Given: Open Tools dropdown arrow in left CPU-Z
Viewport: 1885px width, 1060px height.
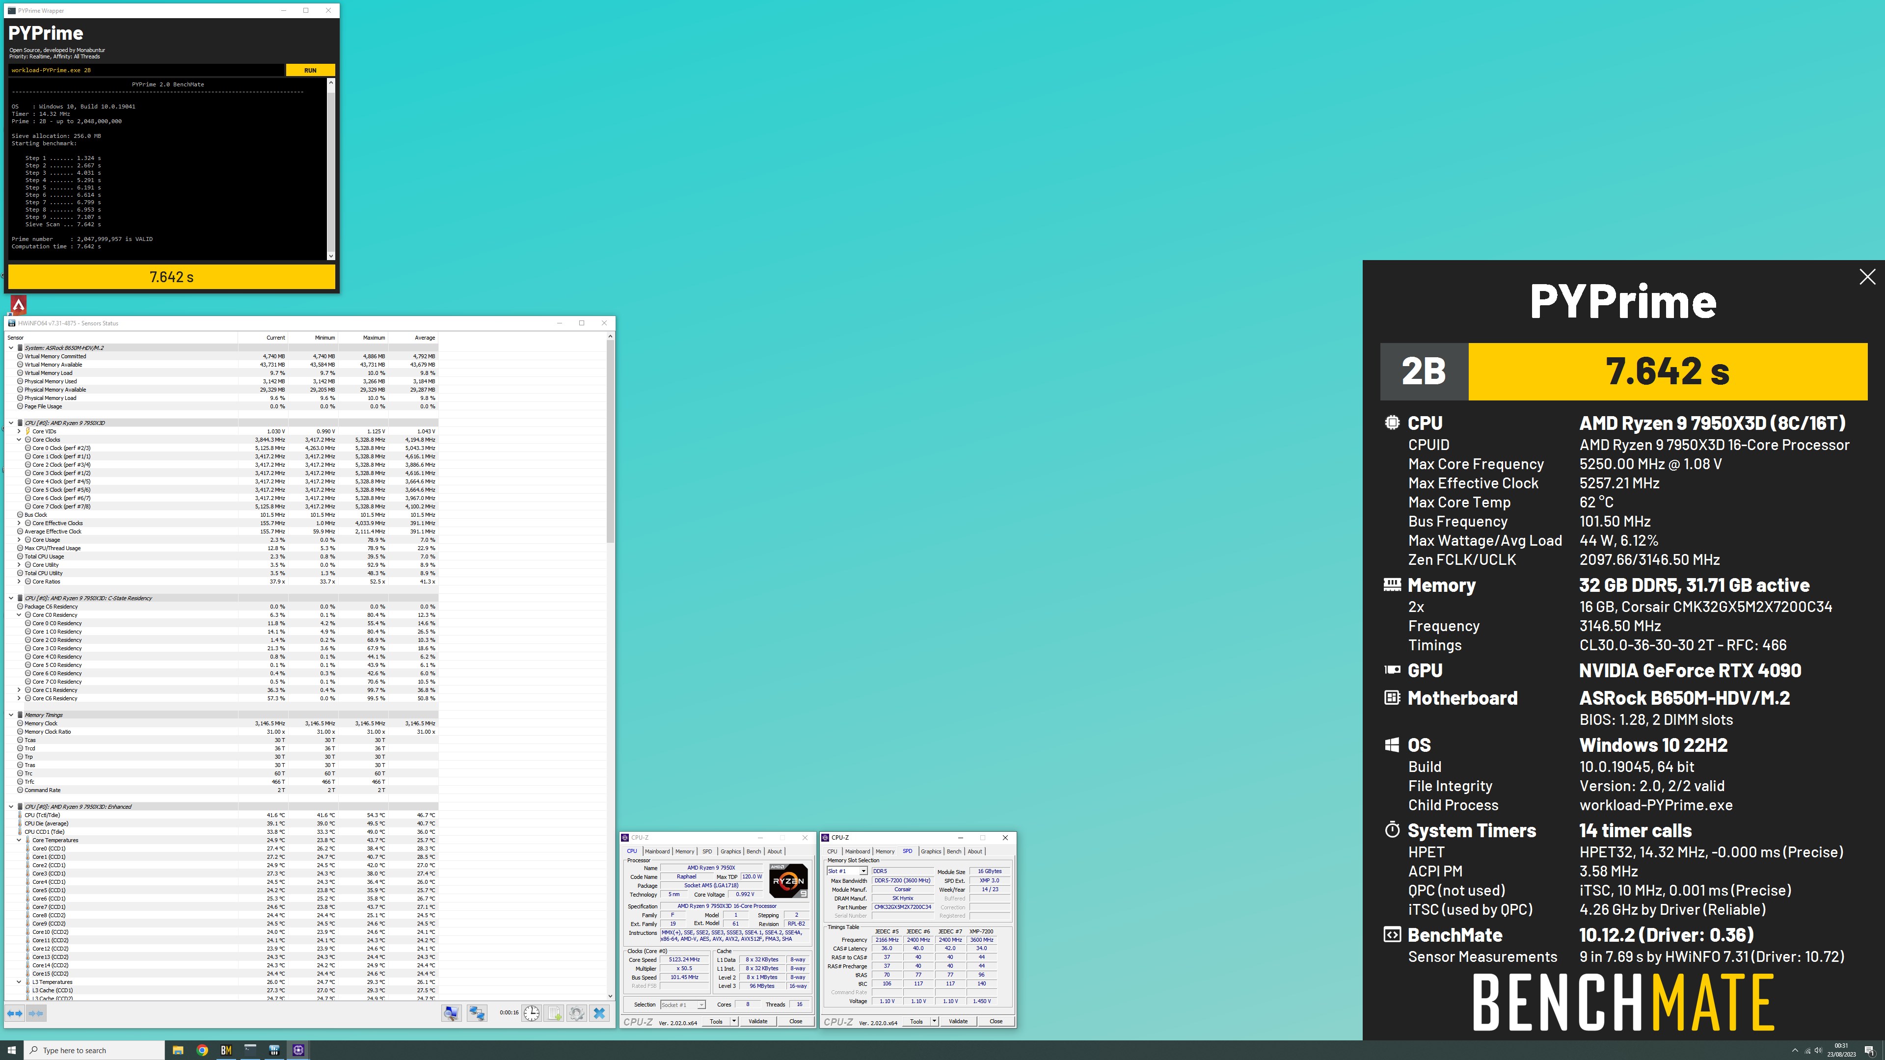Looking at the screenshot, I should click(x=734, y=1021).
